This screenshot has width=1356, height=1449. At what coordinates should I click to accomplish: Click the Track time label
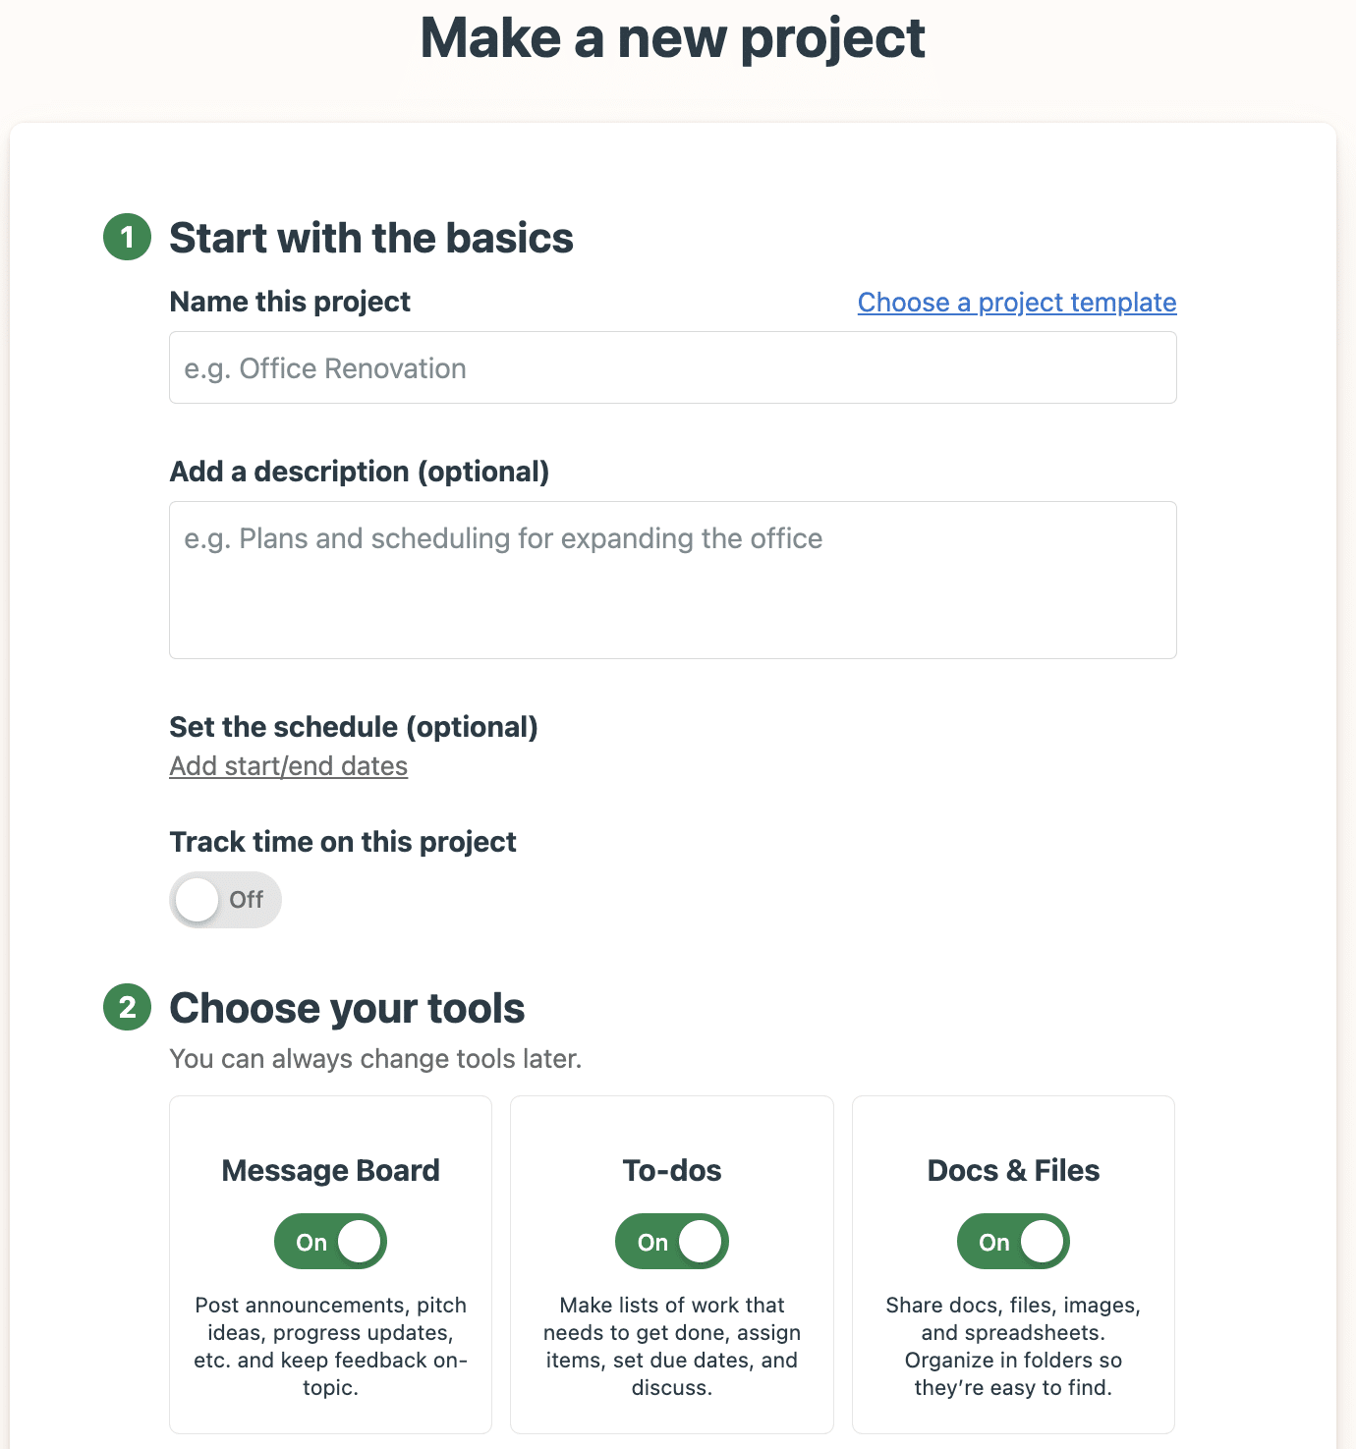tap(343, 841)
